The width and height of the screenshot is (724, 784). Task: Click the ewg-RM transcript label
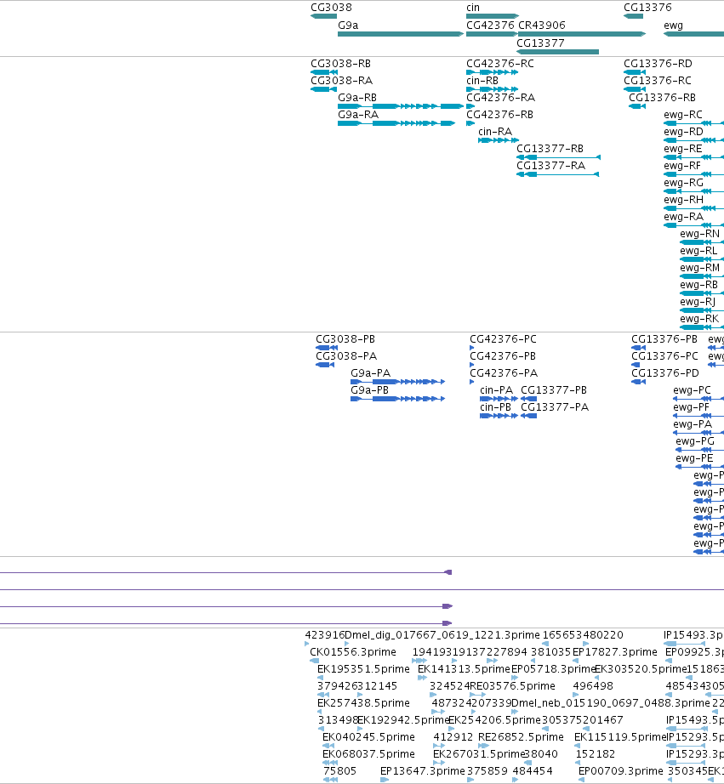[700, 268]
